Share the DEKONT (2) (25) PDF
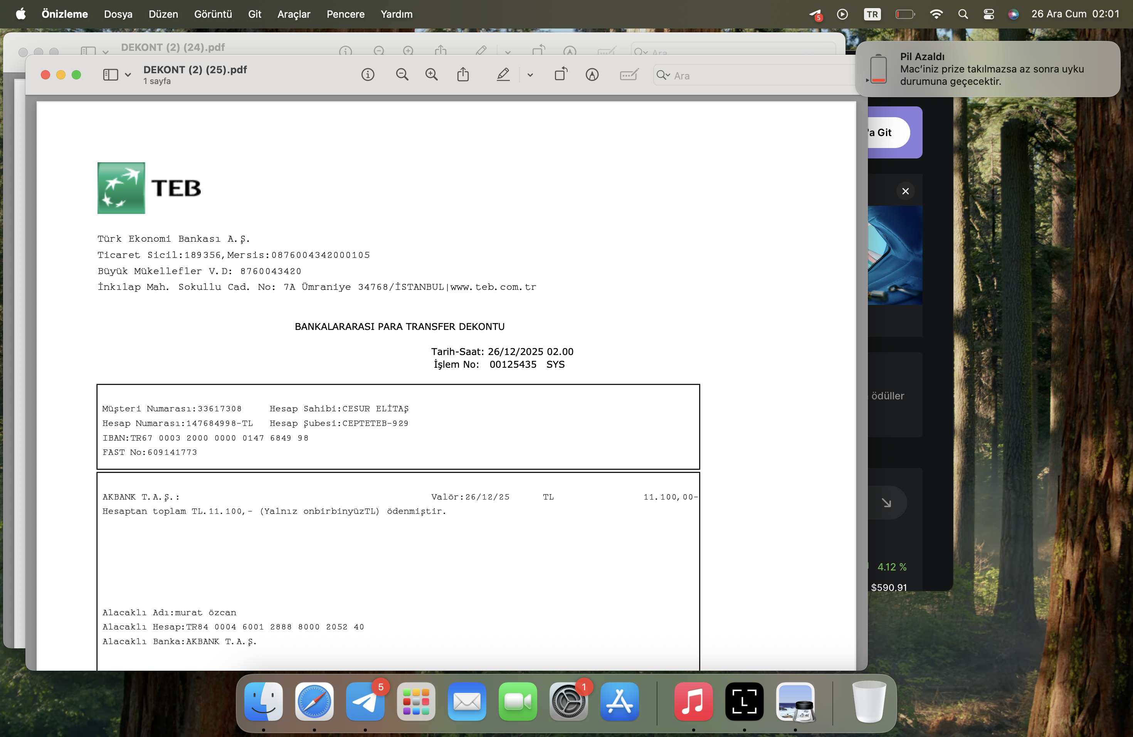 [463, 74]
